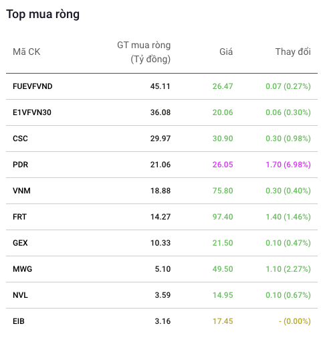321x340 pixels.
Task: Select the NVL stock symbol
Action: tap(20, 295)
